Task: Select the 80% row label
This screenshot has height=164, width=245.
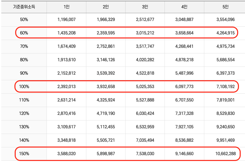Action: click(x=24, y=60)
